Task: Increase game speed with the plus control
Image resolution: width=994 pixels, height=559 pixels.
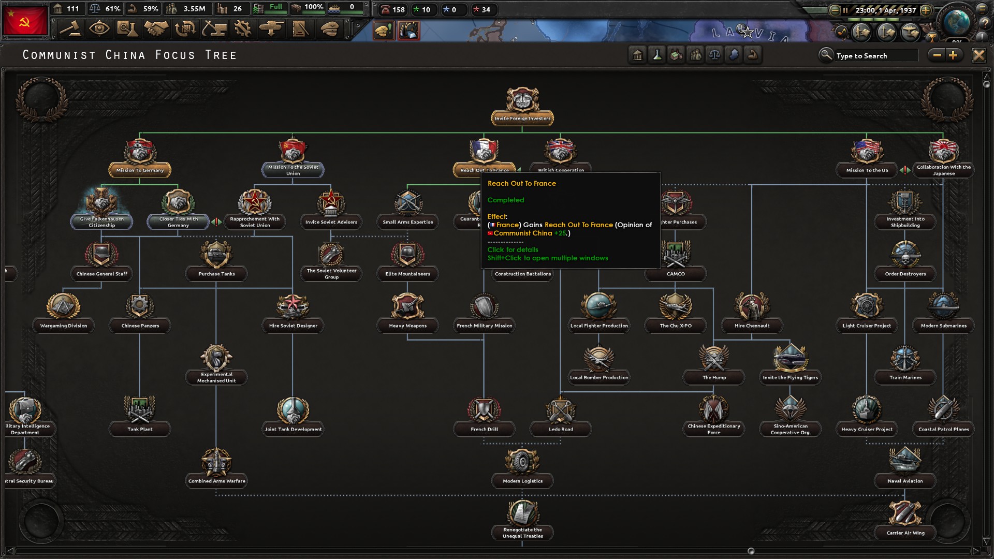Action: click(x=926, y=10)
